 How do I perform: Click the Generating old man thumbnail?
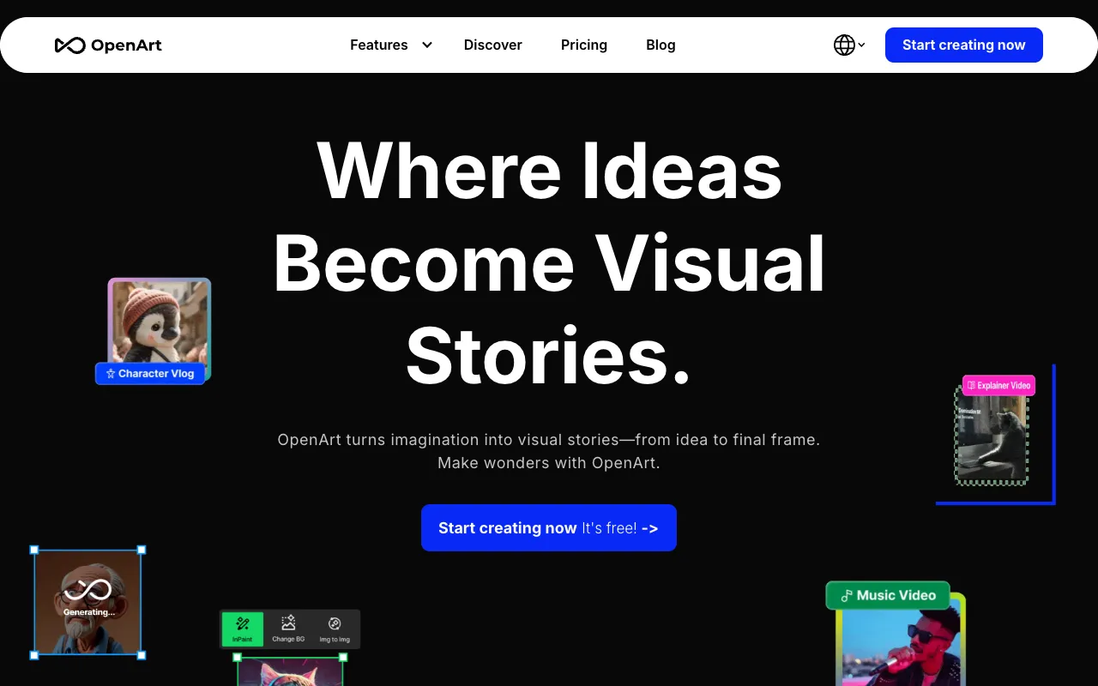pyautogui.click(x=87, y=602)
